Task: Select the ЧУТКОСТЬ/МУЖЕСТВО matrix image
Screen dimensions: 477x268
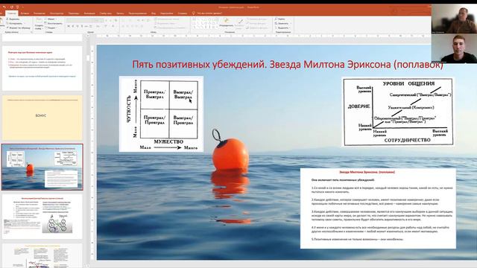Action: click(x=161, y=114)
